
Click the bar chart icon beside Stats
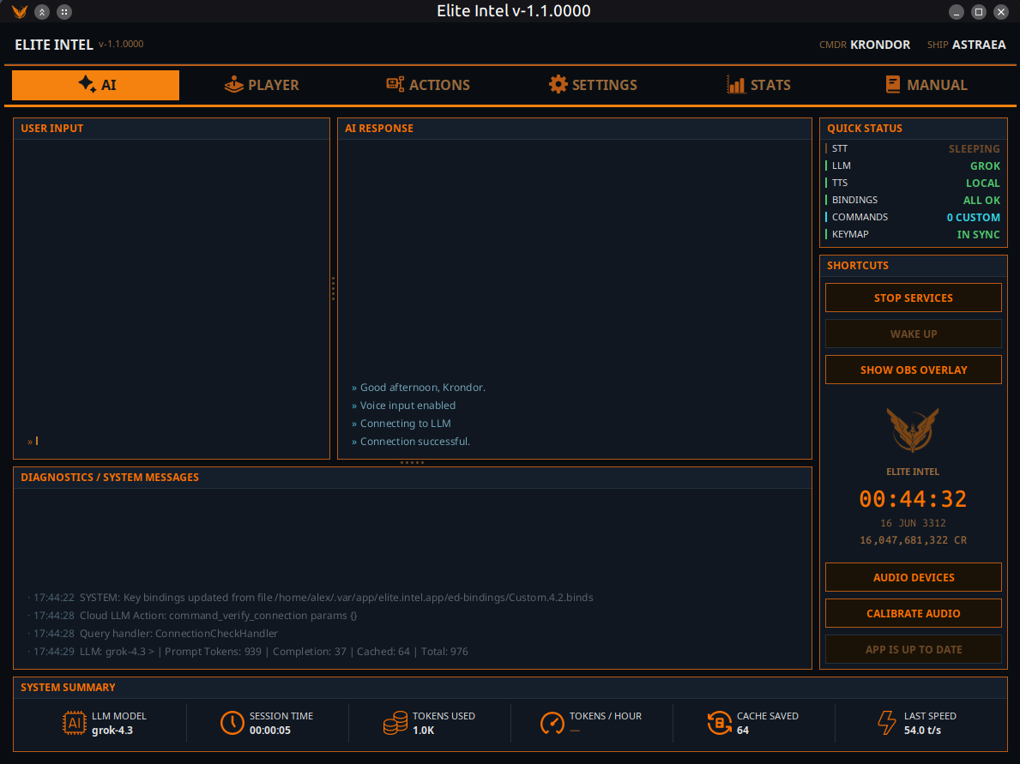click(x=736, y=85)
